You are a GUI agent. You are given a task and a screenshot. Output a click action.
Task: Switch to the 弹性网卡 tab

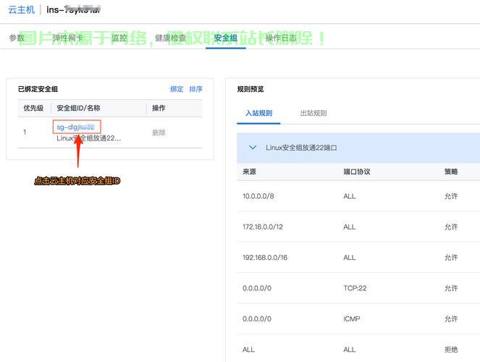[67, 38]
